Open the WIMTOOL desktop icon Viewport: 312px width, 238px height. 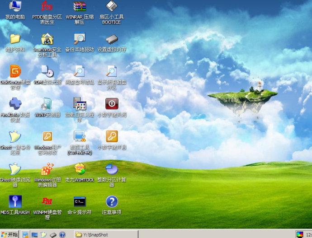80,169
